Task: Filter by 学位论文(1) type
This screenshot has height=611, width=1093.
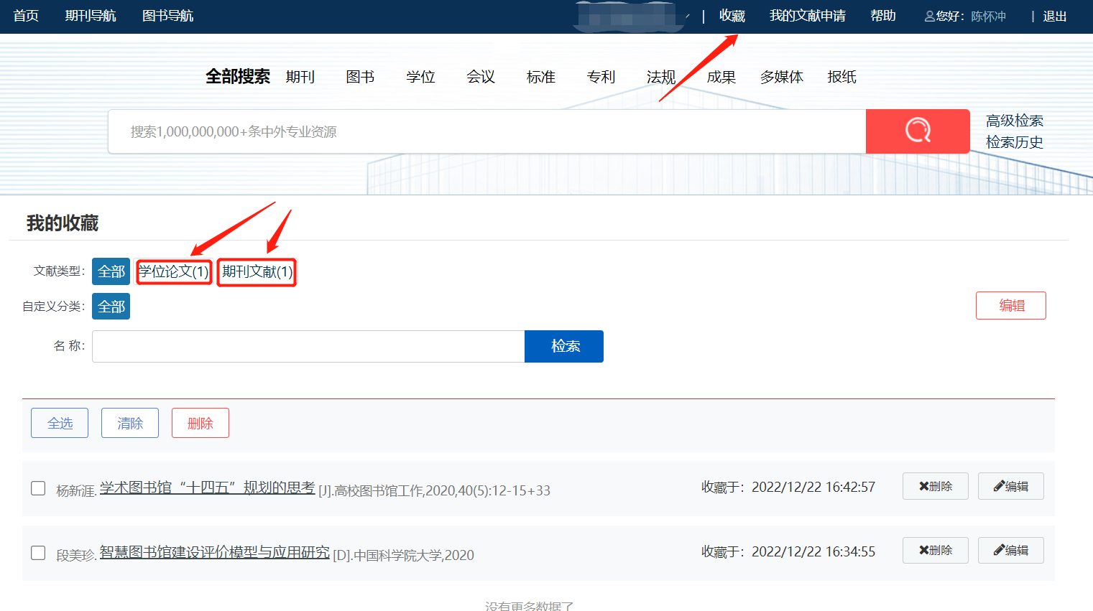Action: (x=174, y=271)
